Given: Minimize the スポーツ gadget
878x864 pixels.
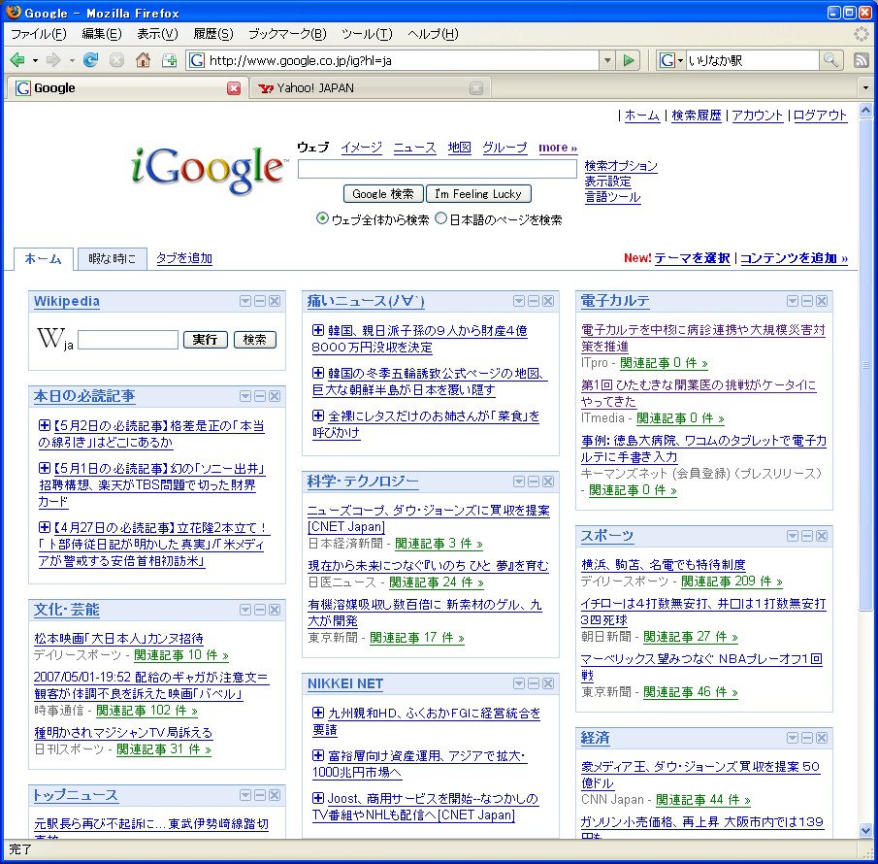Looking at the screenshot, I should tap(807, 536).
